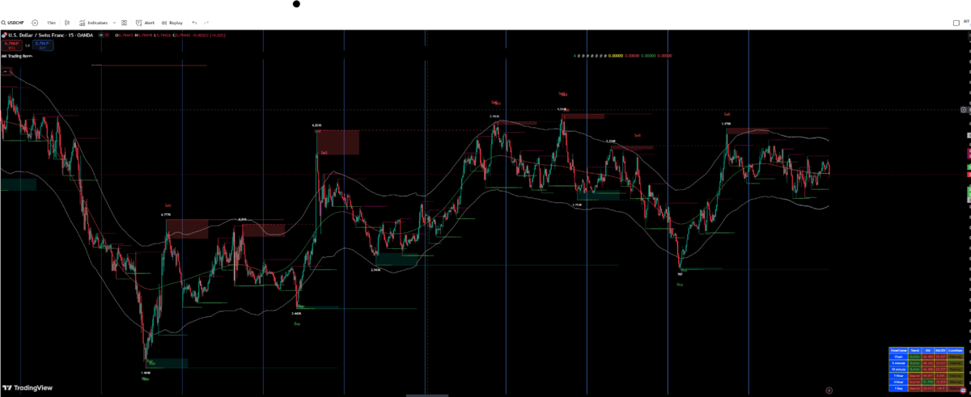The image size is (971, 397).
Task: Open the indicator templates grid icon
Action: [124, 23]
